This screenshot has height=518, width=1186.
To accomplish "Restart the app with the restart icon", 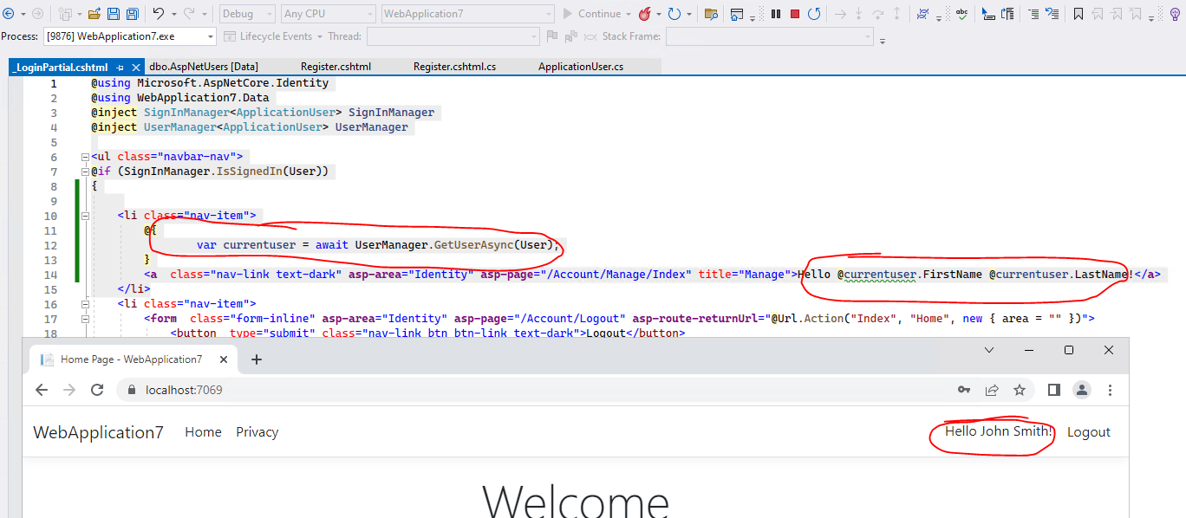I will pyautogui.click(x=815, y=13).
